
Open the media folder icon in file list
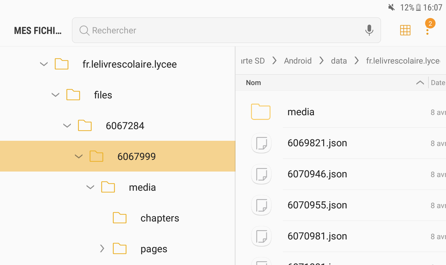point(261,112)
